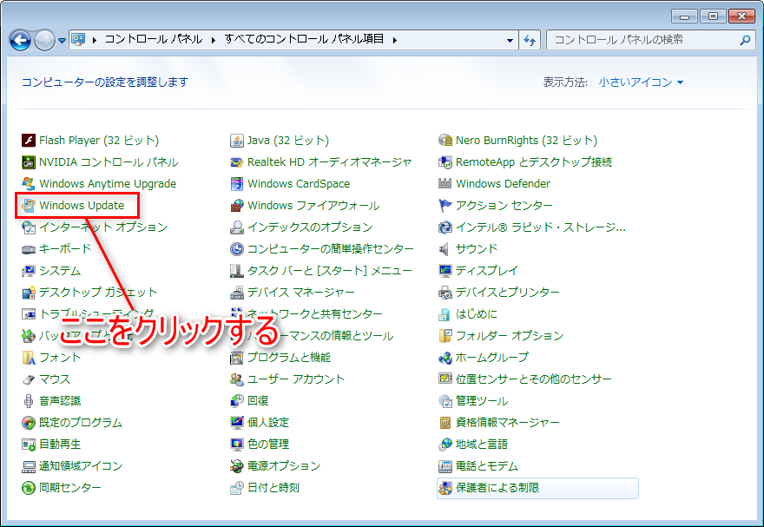
Task: Open the 既定のプログラム link
Action: 81,422
